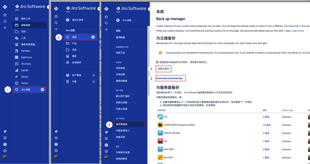Collapse the left panel sidebar with its arrow
This screenshot has height=164, width=310.
pyautogui.click(x=48, y=7)
